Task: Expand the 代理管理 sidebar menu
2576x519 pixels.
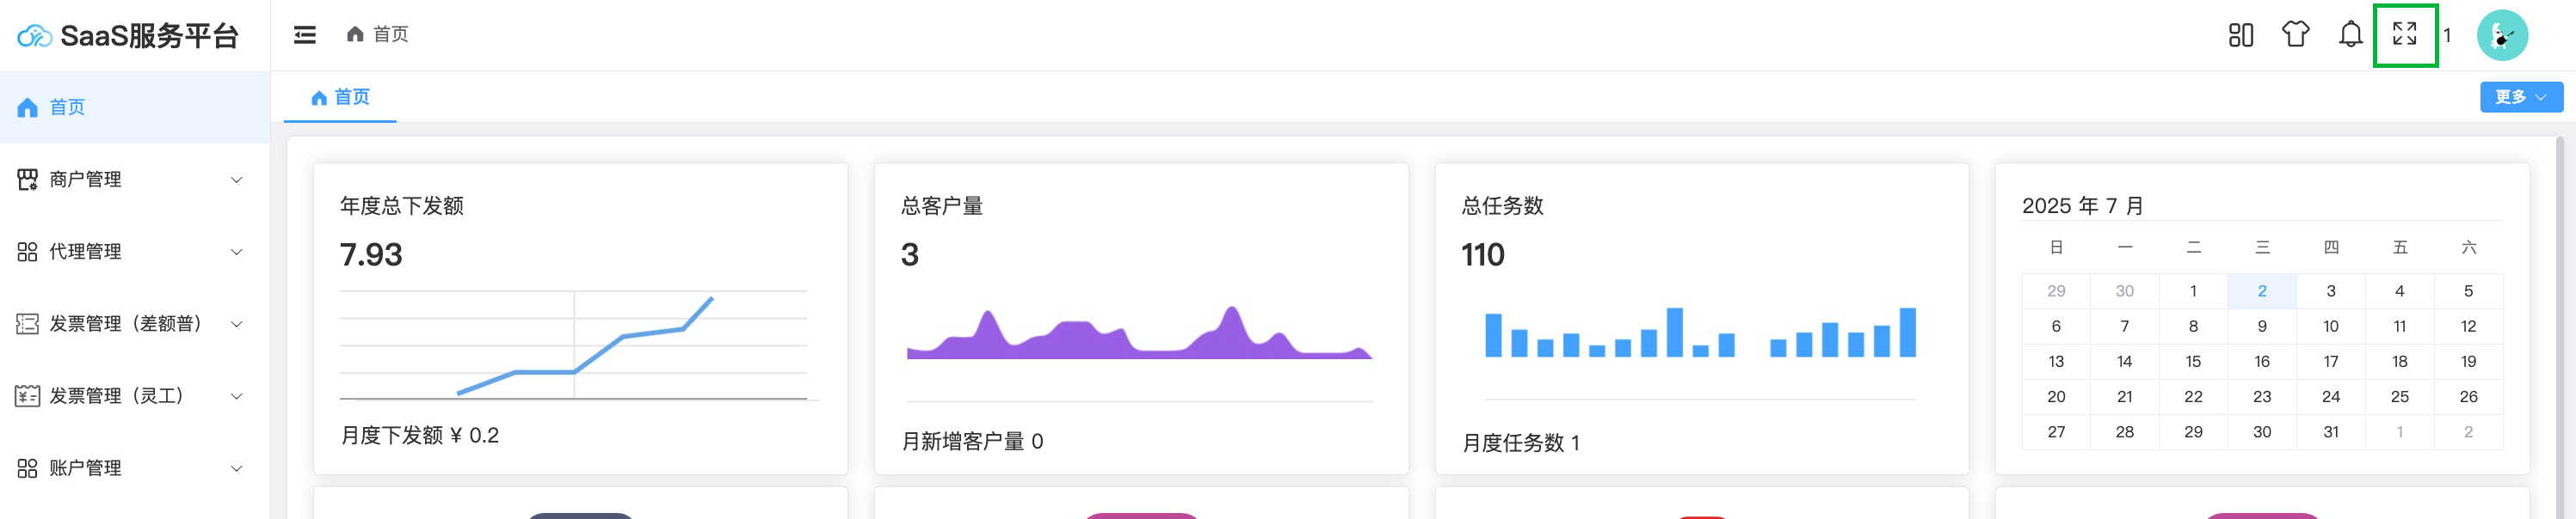Action: click(x=130, y=252)
